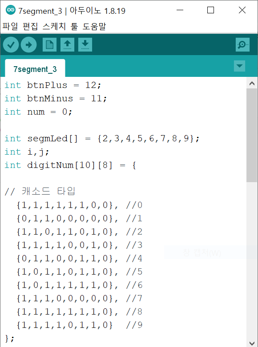This screenshot has width=258, height=347.
Task: Open the 파일 menu
Action: click(10, 27)
